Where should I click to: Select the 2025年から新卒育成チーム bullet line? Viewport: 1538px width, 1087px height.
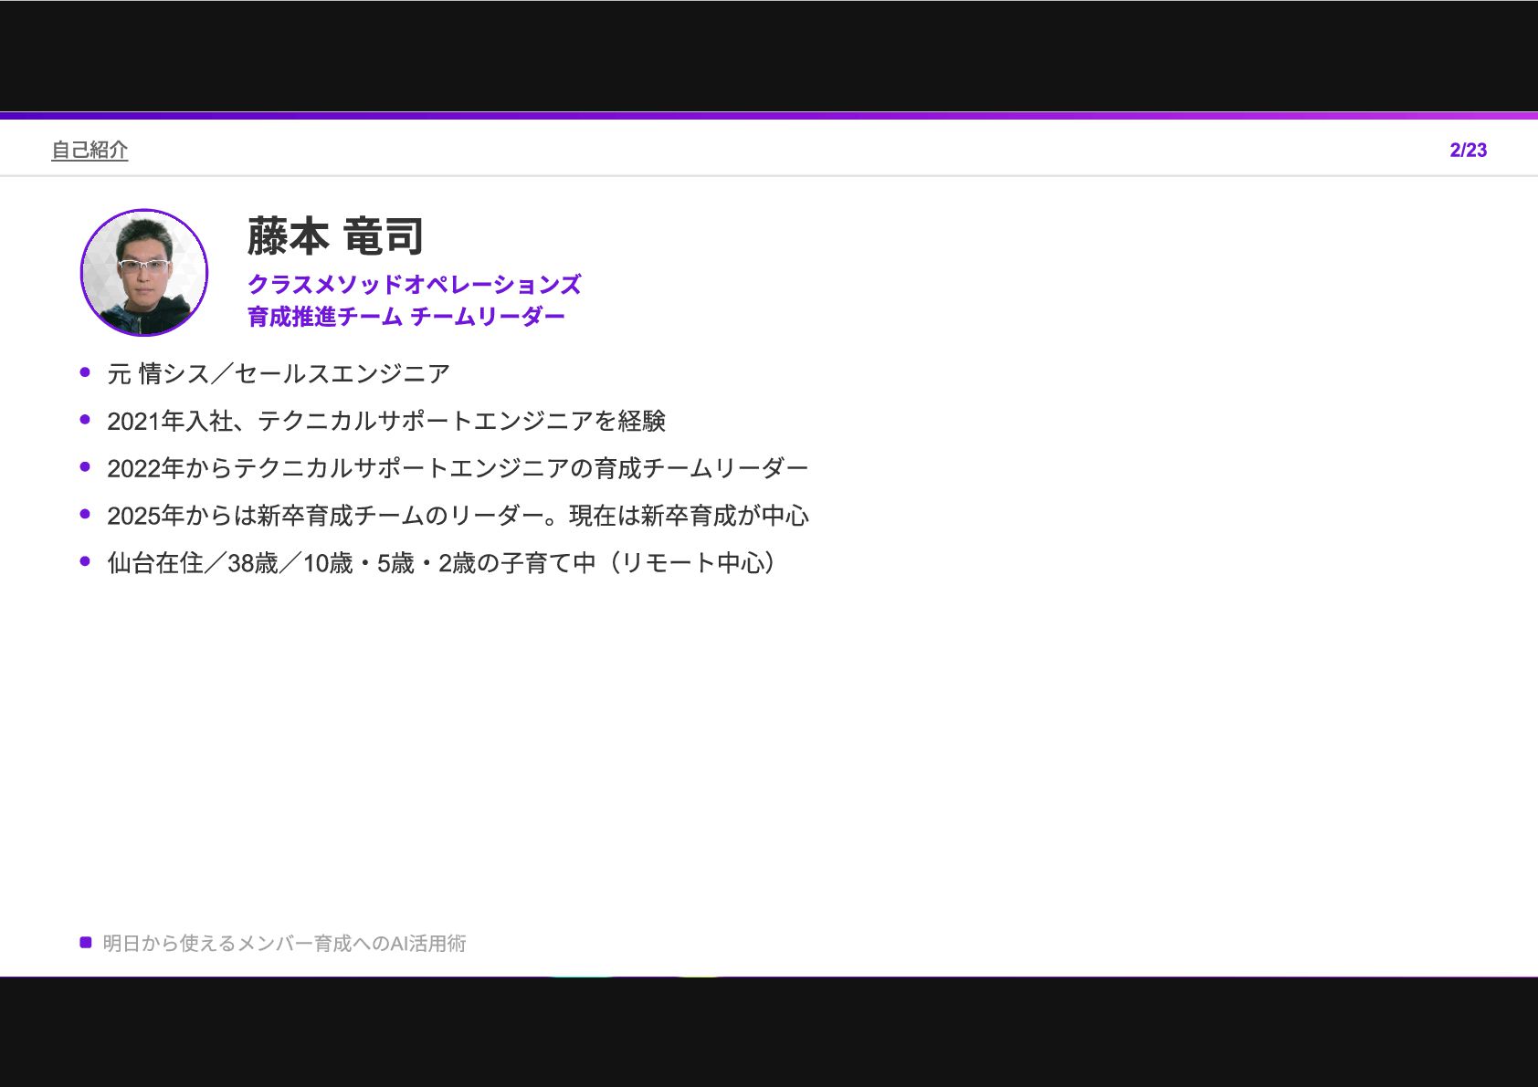click(x=458, y=516)
